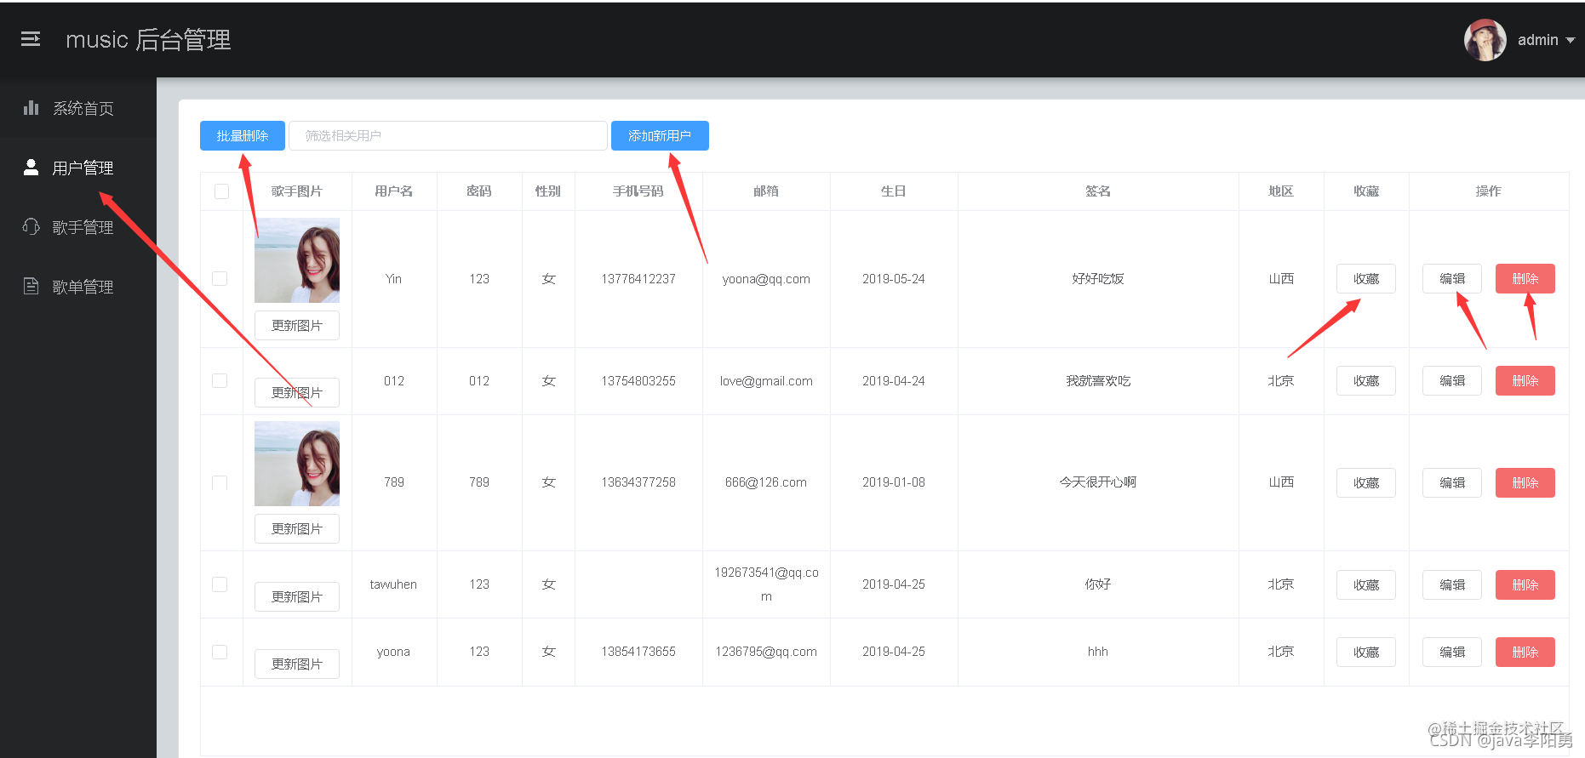Click the music 后台管理 title

pyautogui.click(x=148, y=39)
